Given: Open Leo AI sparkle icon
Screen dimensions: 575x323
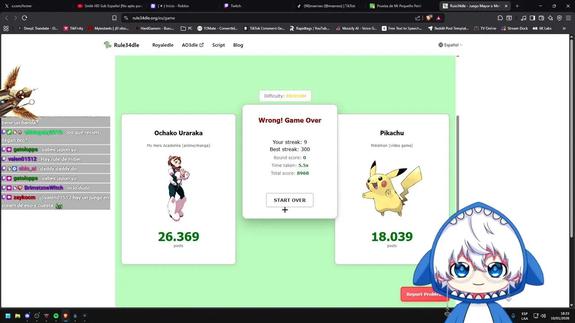Looking at the screenshot, I should (550, 18).
